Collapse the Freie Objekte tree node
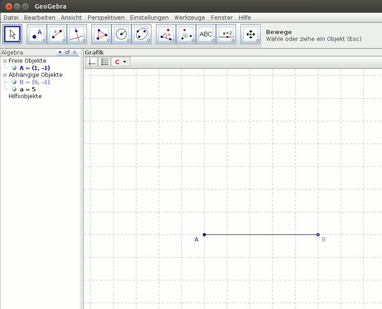This screenshot has width=382, height=309. pyautogui.click(x=5, y=60)
